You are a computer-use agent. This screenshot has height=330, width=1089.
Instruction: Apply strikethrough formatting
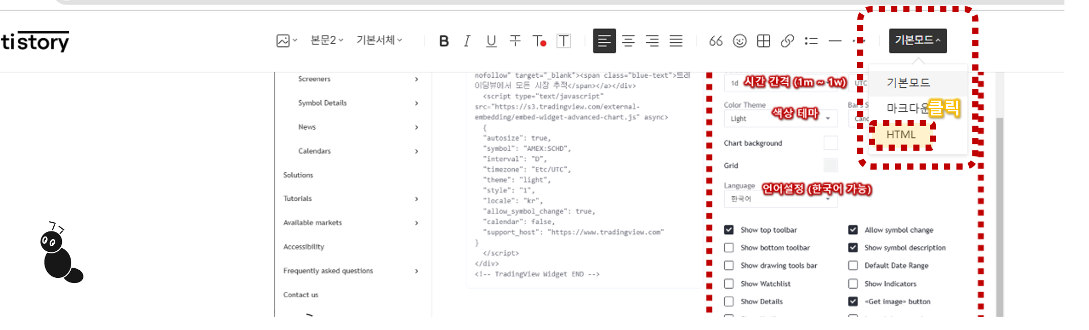[515, 41]
